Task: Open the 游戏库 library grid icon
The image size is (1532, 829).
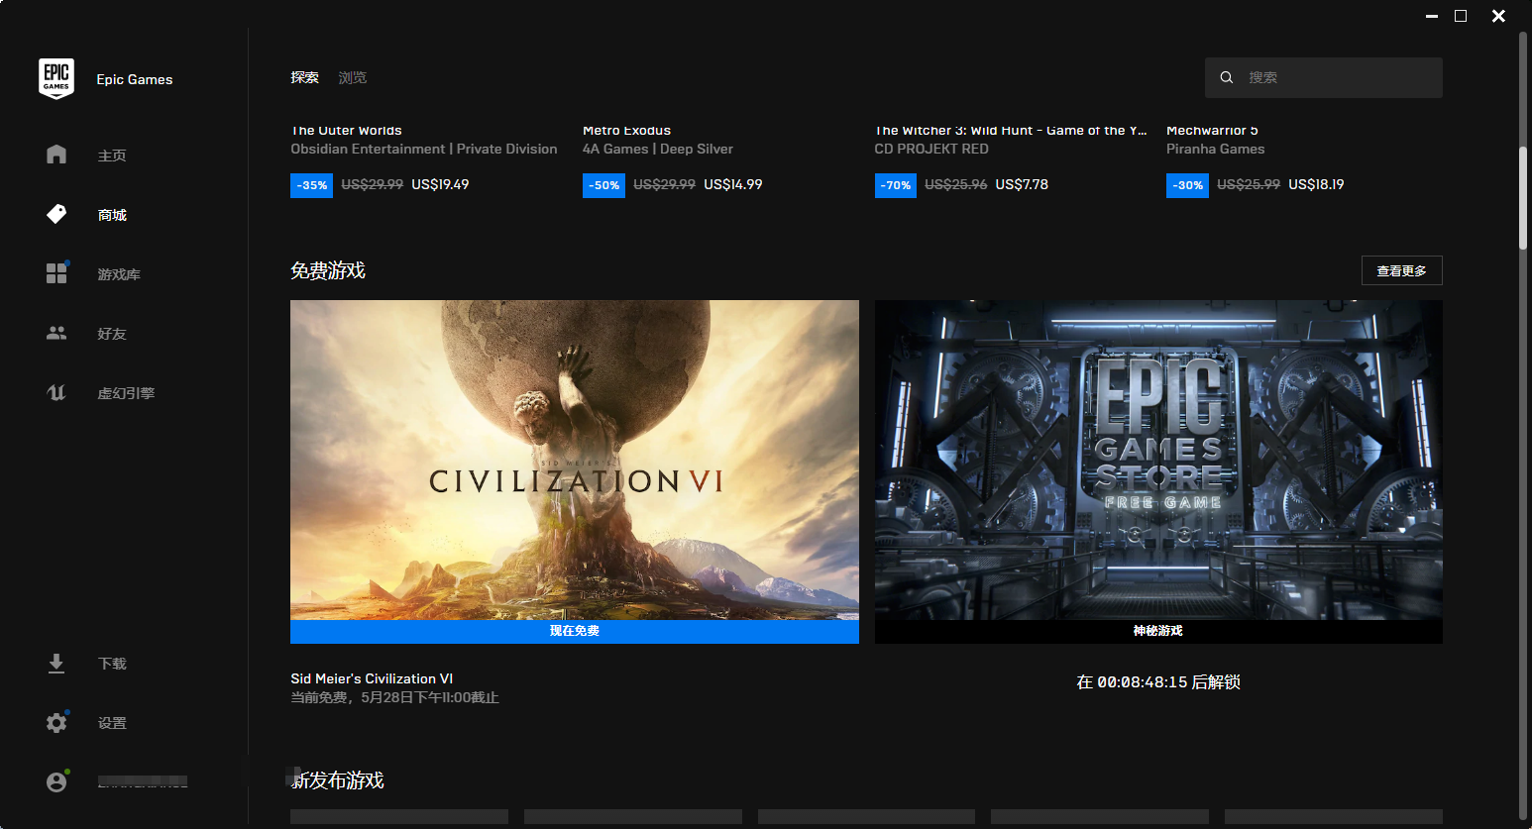Action: point(56,273)
